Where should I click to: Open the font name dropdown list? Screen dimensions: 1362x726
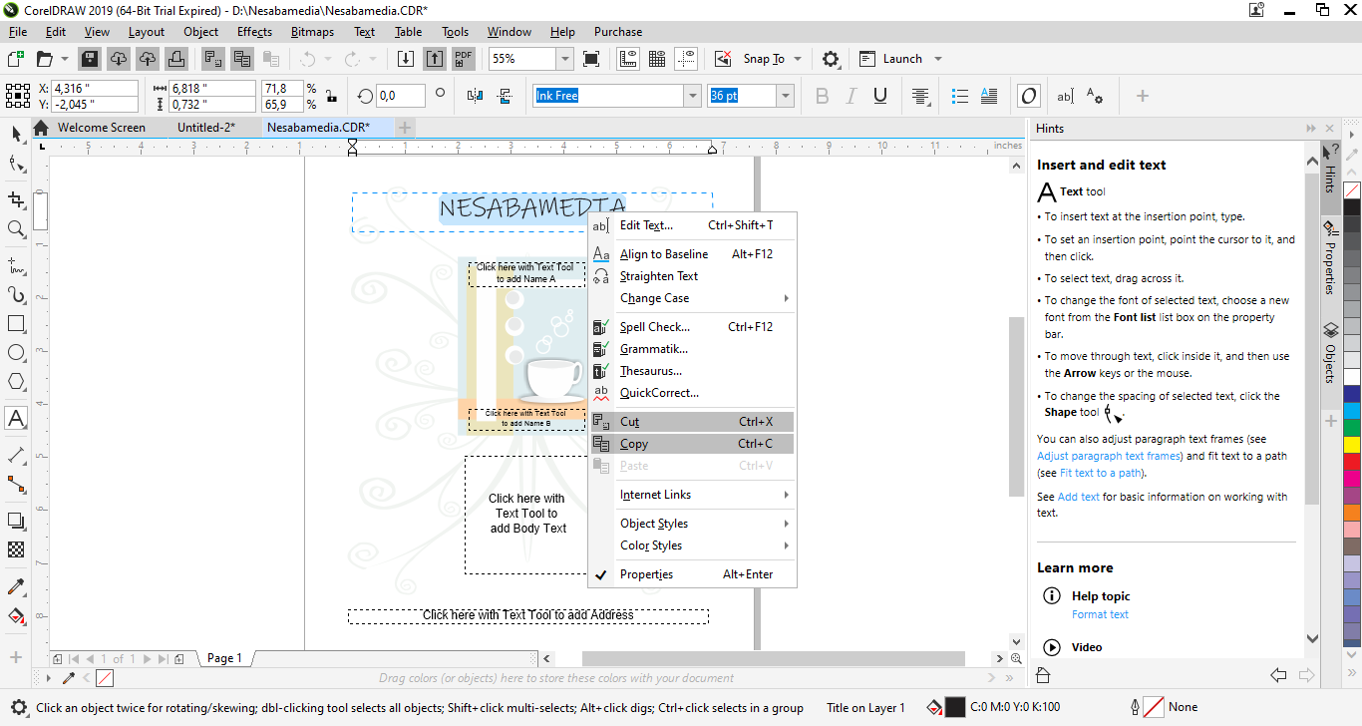coord(692,96)
